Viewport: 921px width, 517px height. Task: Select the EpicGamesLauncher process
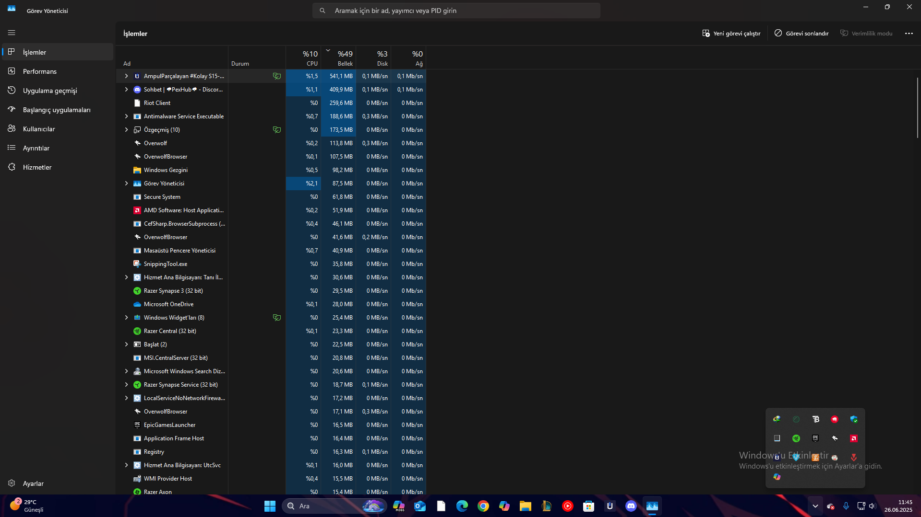[x=271, y=425]
